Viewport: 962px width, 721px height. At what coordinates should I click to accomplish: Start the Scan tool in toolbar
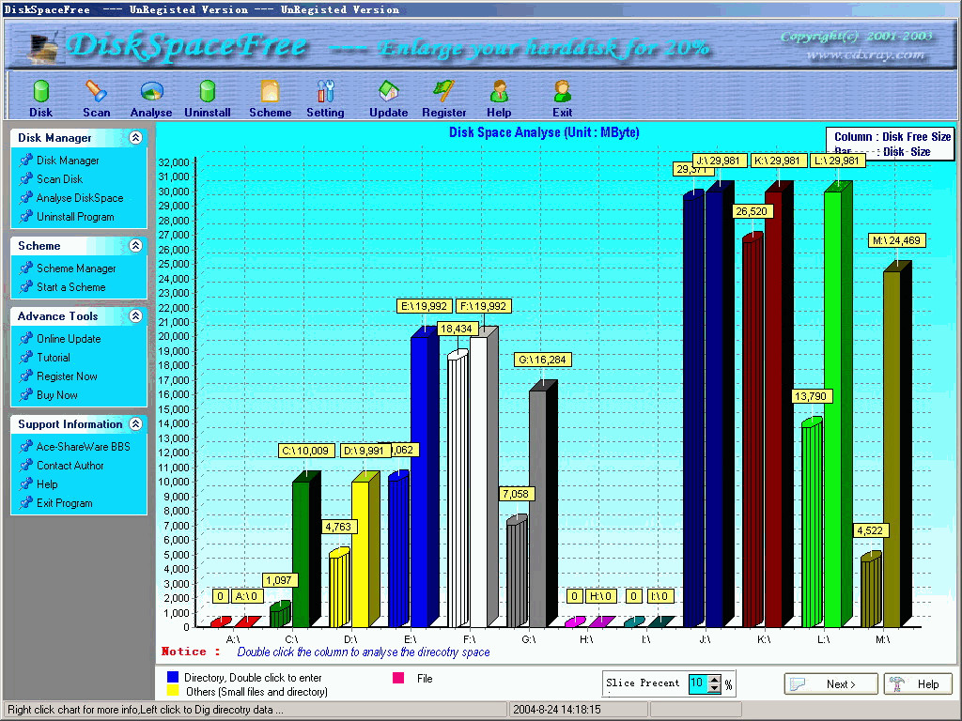(97, 98)
